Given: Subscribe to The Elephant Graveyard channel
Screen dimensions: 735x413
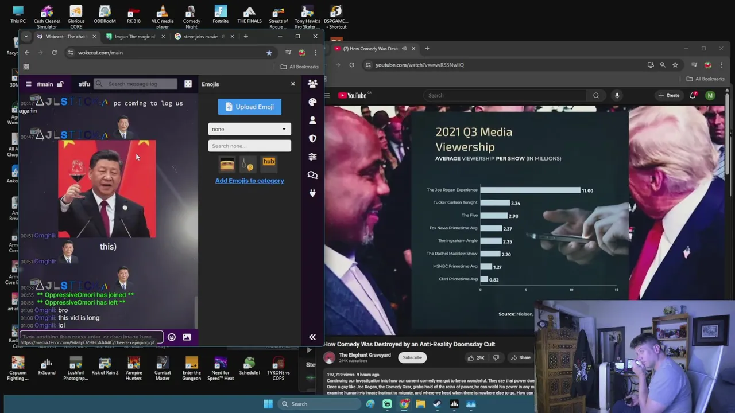Looking at the screenshot, I should (412, 357).
